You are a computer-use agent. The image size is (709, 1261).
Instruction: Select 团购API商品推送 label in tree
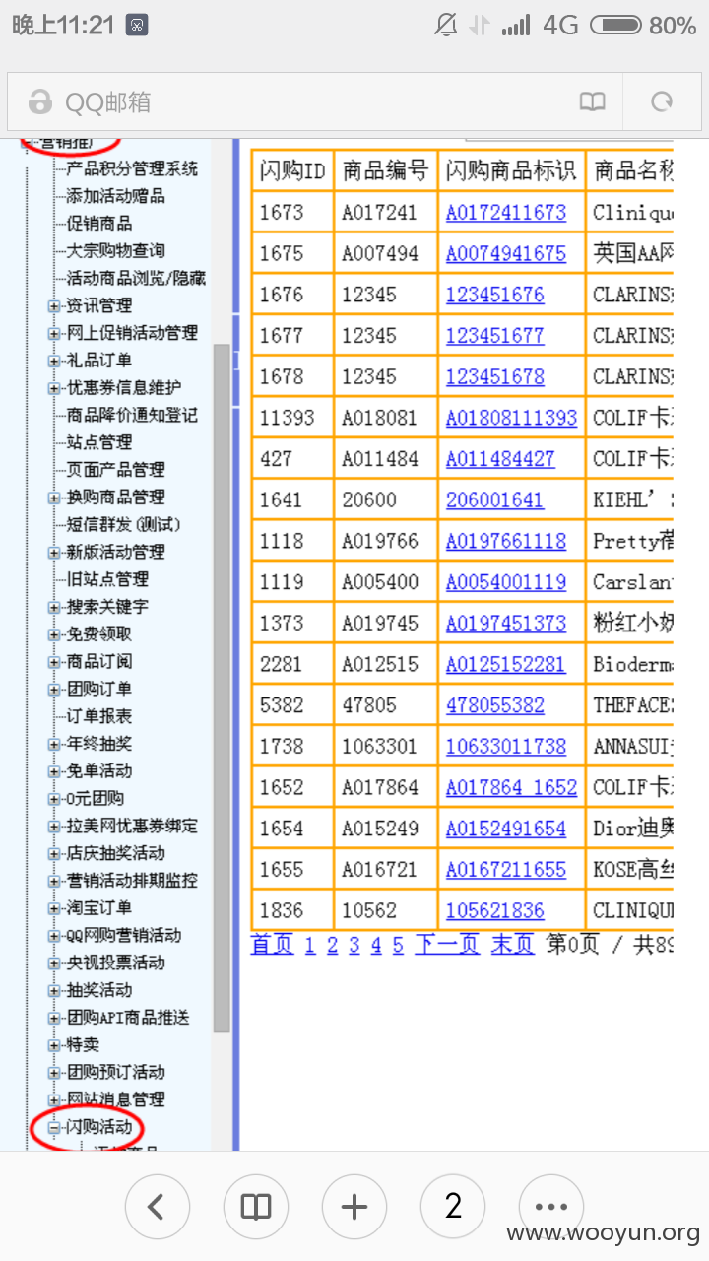pos(127,1017)
